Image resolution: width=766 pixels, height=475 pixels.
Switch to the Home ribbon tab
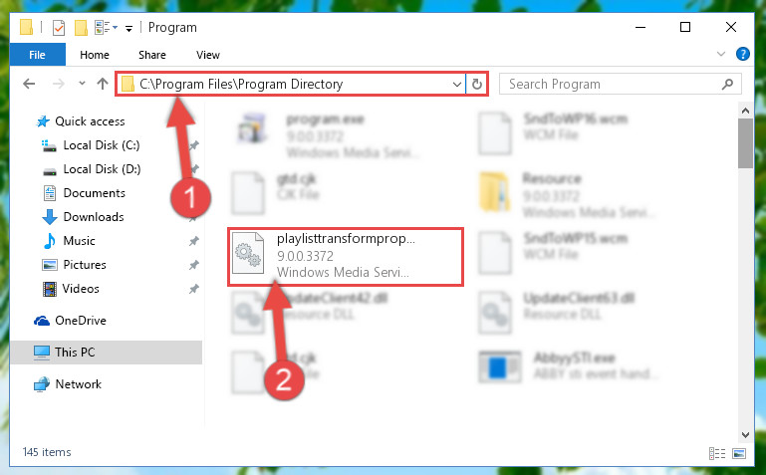tap(95, 55)
